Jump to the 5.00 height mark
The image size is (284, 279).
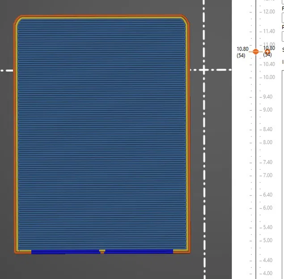point(267,241)
